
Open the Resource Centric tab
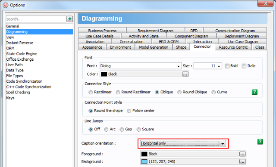pyautogui.click(x=233, y=47)
